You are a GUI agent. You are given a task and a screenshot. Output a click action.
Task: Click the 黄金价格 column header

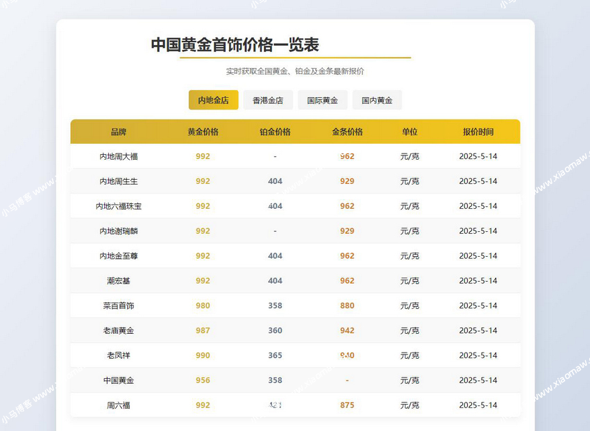(203, 132)
